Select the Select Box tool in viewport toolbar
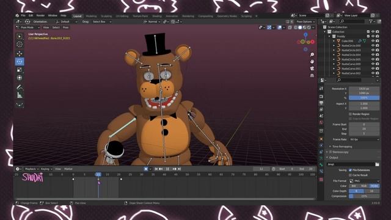 (x=20, y=37)
